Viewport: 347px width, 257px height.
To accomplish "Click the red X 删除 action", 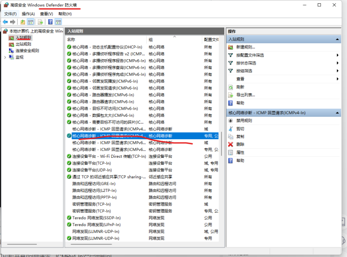I will tap(231, 144).
